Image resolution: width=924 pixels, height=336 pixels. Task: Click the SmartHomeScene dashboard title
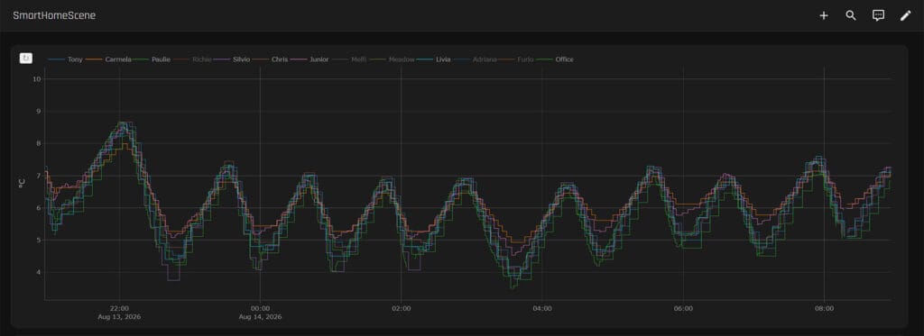pyautogui.click(x=54, y=16)
